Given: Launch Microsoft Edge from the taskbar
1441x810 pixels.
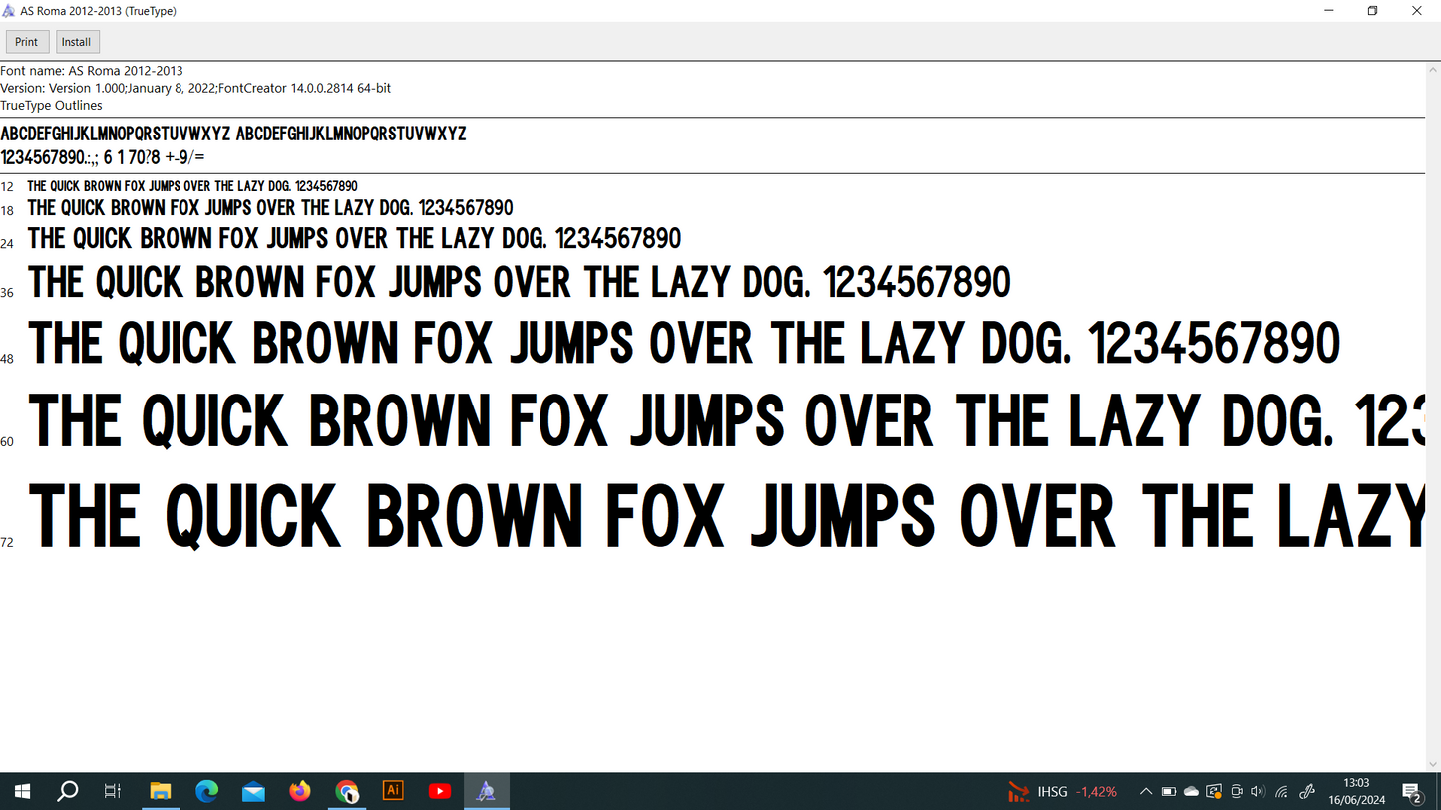Looking at the screenshot, I should point(207,790).
